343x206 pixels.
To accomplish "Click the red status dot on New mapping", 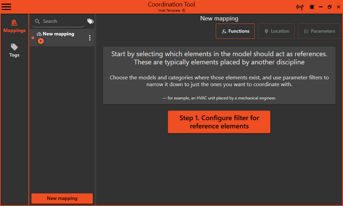I will click(x=33, y=38).
